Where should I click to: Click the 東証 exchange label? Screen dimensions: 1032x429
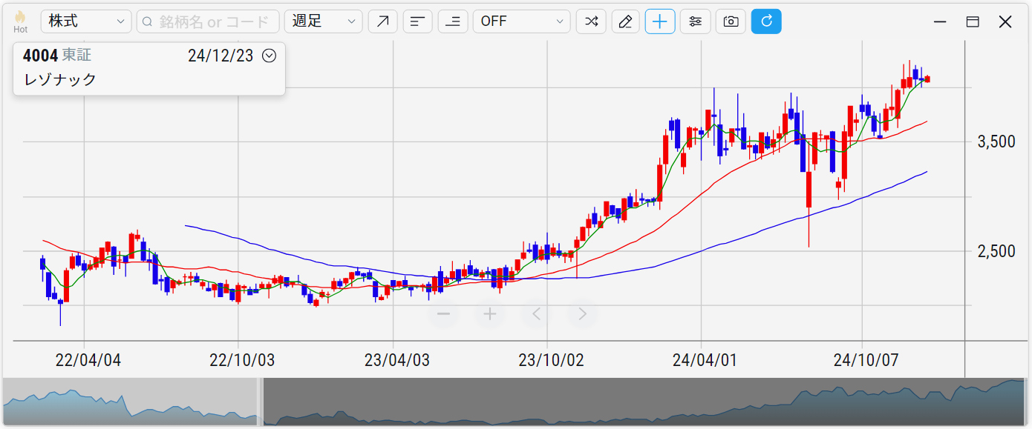point(76,56)
